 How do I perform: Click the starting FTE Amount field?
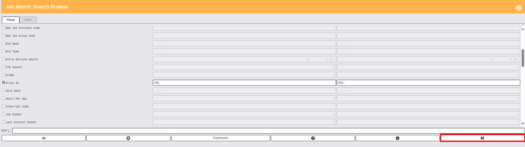pos(244,67)
